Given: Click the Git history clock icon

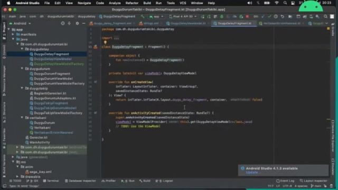Looking at the screenshot, I should 276,16.
